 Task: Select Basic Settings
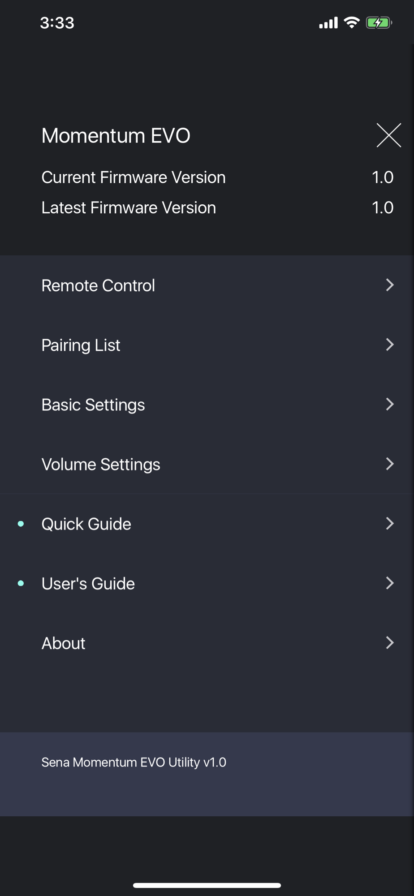207,405
